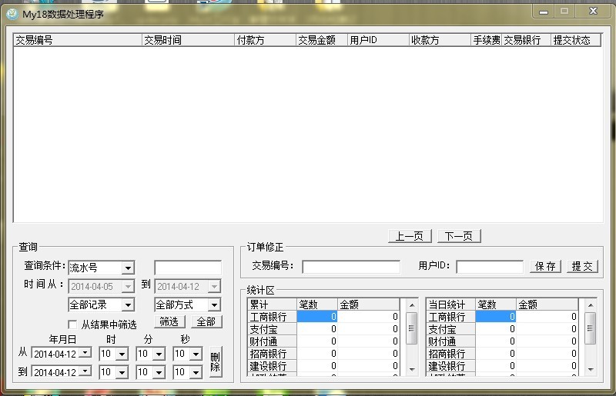The image size is (616, 396).
Task: Expand the 到 2014-04-12 disabled date picker
Action: (214, 287)
